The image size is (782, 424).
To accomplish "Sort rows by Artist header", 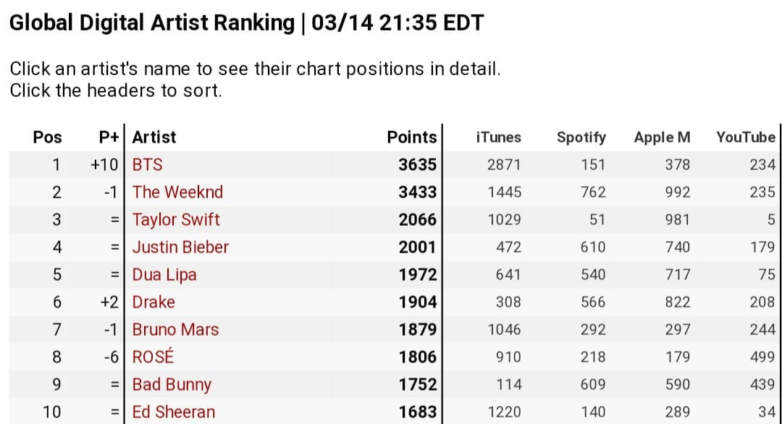I will tap(154, 137).
